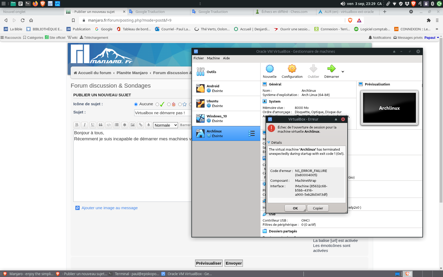Click the Bold formatting button in forum editor
Viewport: 443px width, 277px height.
(76, 125)
